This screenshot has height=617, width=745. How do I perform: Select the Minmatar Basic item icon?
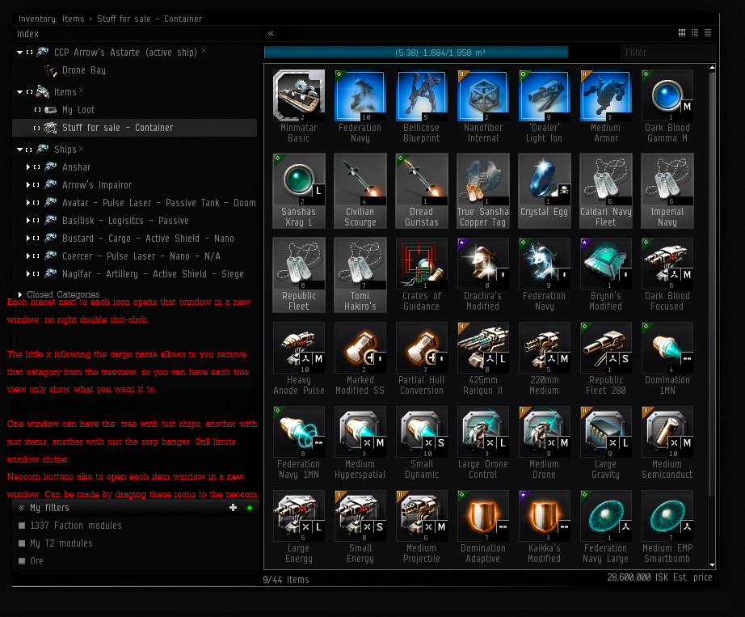(x=299, y=95)
